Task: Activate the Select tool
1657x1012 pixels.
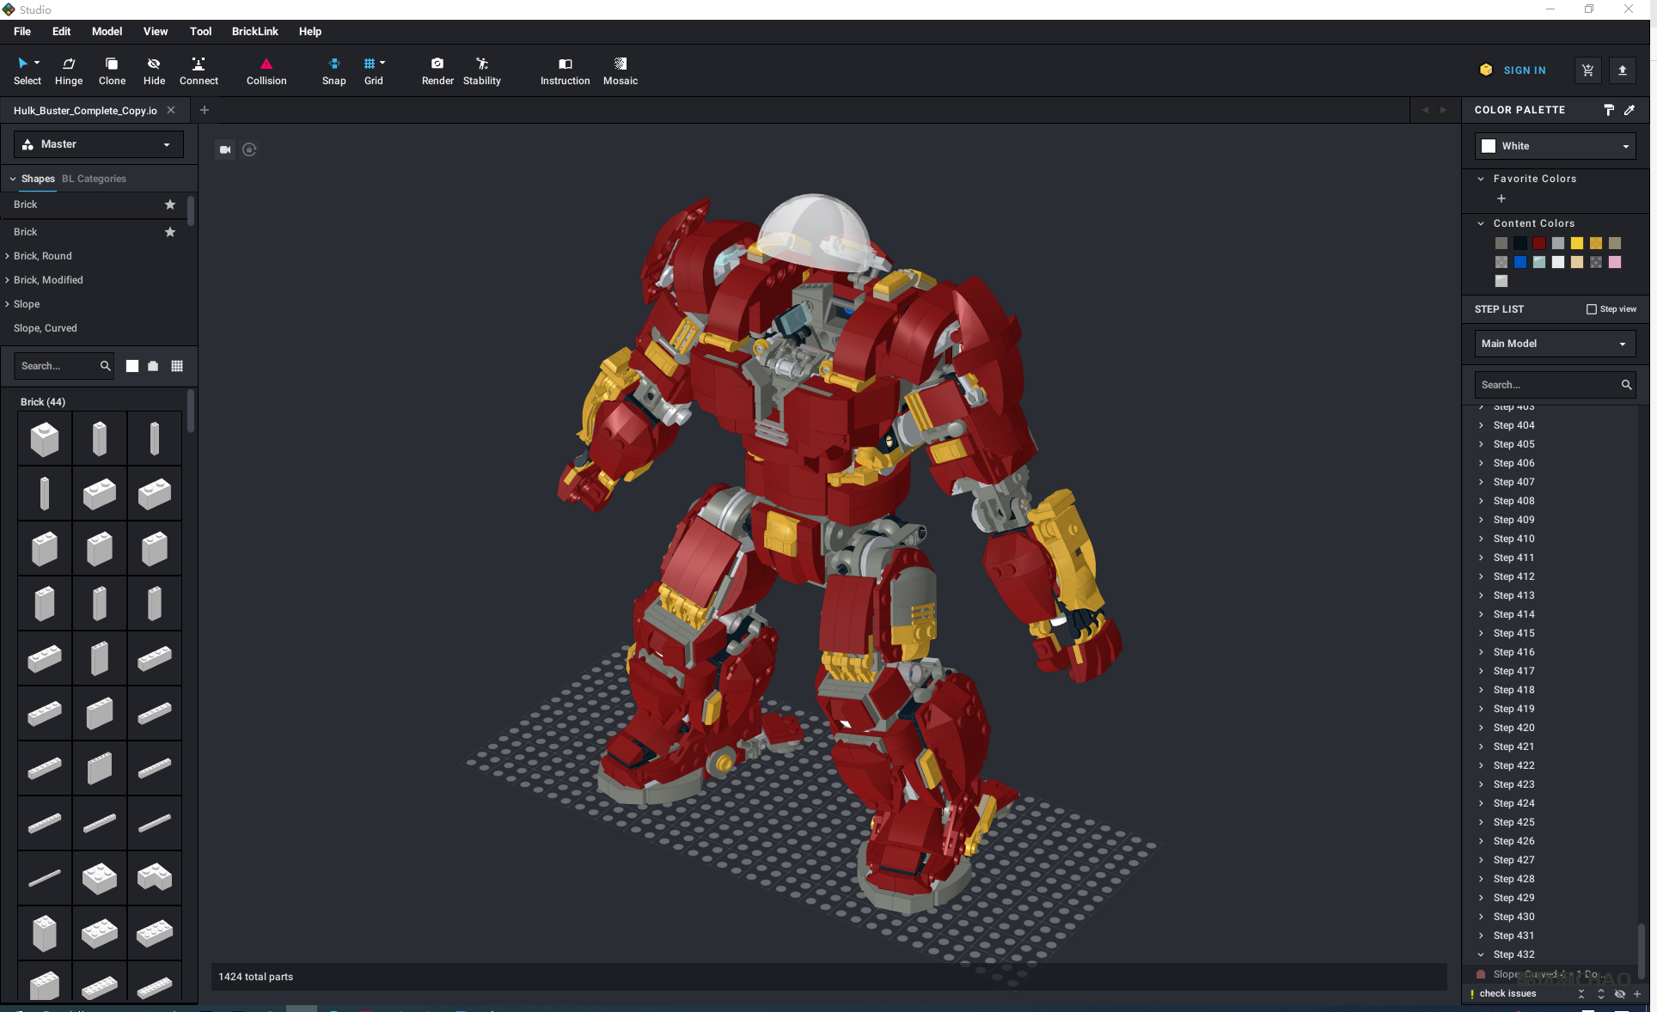Action: click(x=27, y=70)
